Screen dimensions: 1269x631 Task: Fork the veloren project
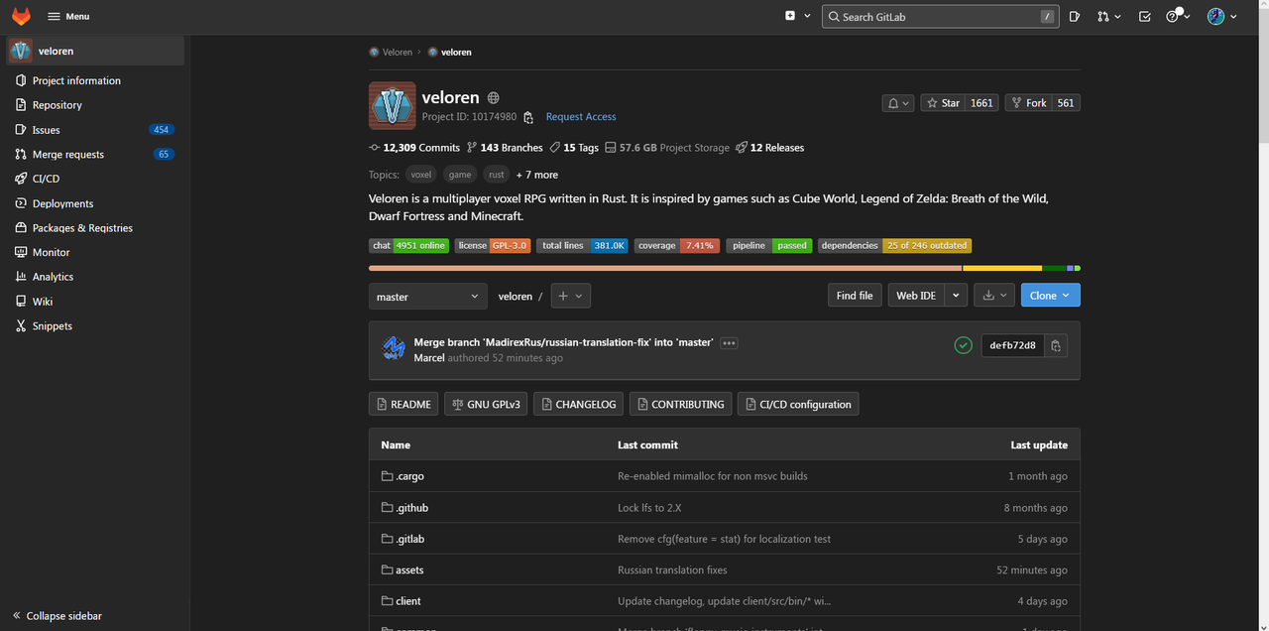[x=1028, y=103]
